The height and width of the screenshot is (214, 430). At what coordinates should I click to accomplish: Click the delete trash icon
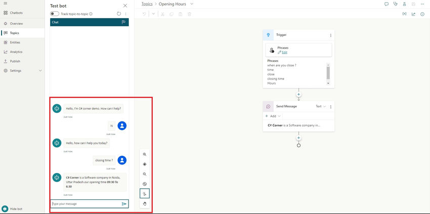(189, 14)
